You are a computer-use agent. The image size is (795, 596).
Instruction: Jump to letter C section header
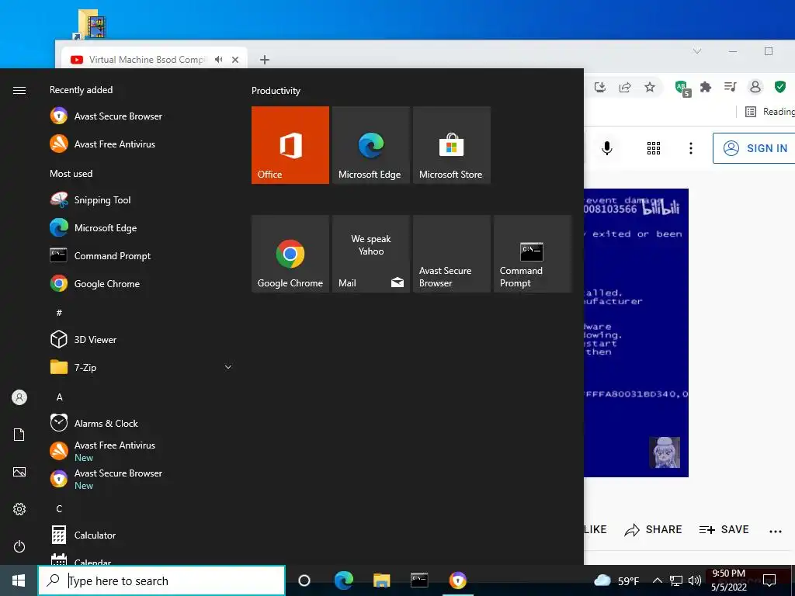59,509
